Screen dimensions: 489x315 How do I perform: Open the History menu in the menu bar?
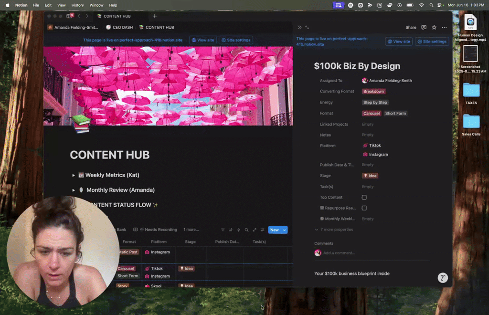pyautogui.click(x=77, y=5)
